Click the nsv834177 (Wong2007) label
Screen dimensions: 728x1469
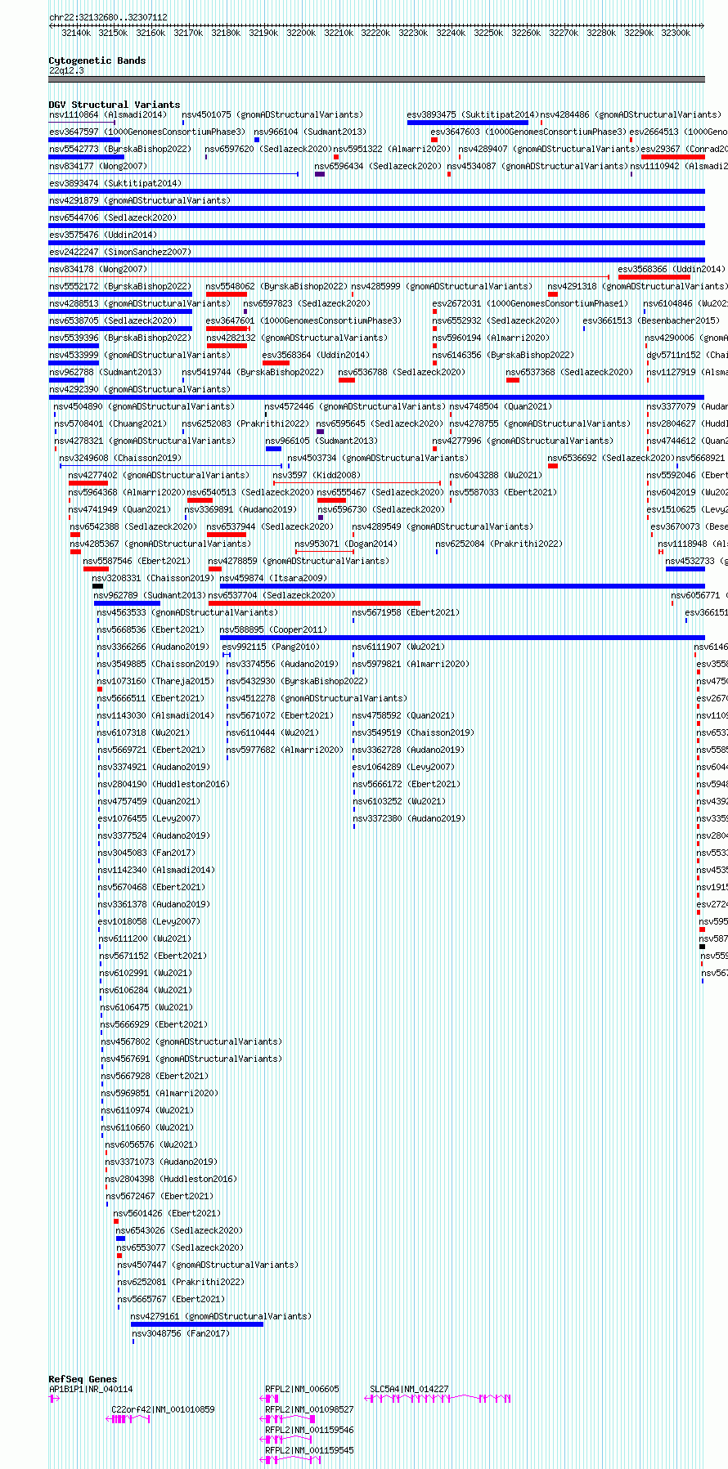[x=98, y=167]
